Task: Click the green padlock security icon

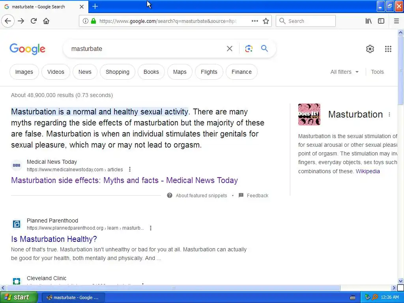Action: (x=94, y=21)
